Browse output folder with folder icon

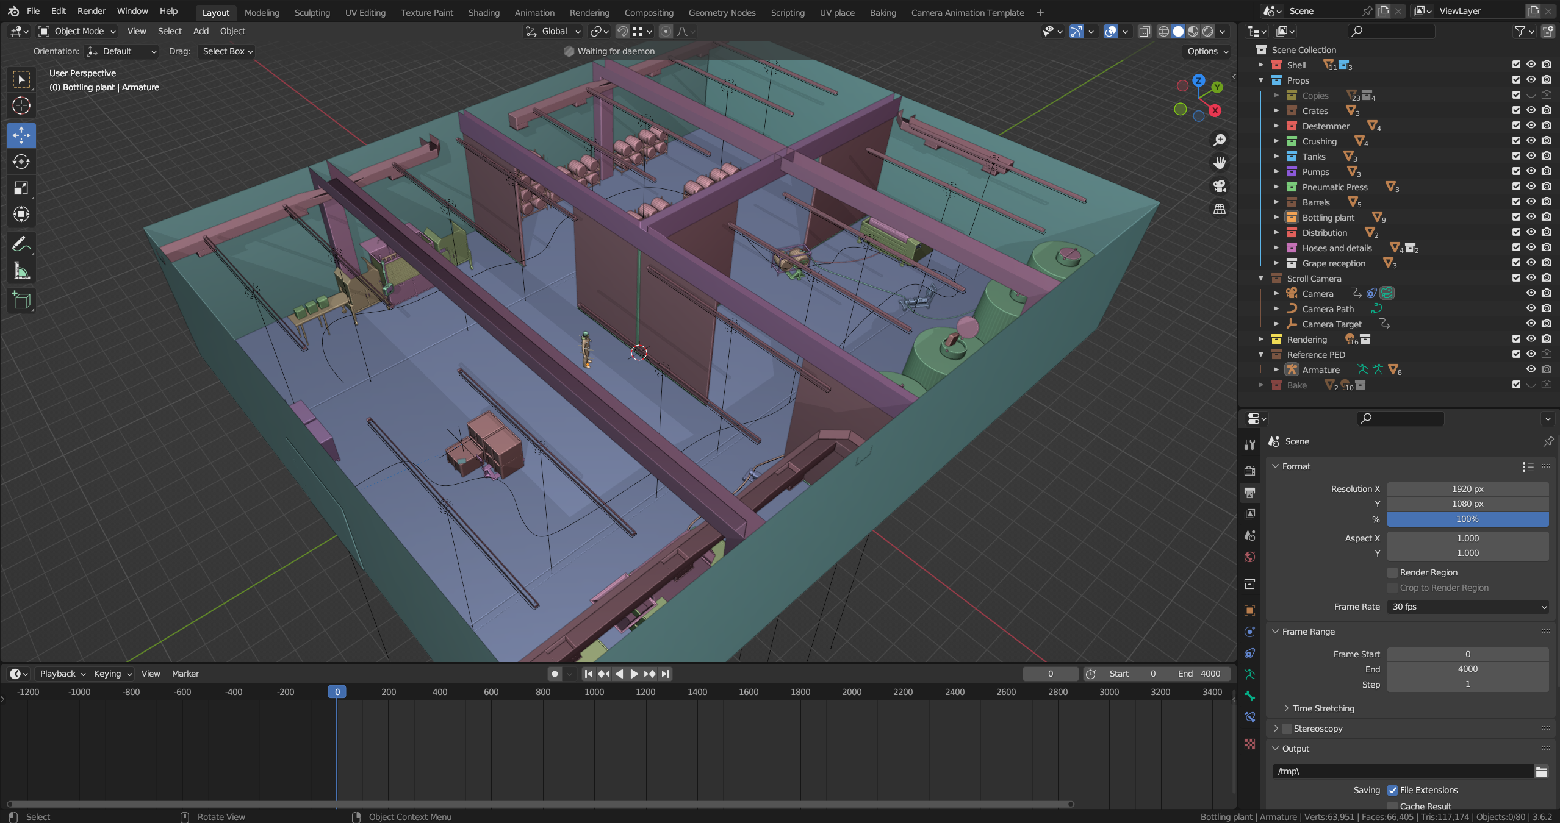coord(1542,772)
